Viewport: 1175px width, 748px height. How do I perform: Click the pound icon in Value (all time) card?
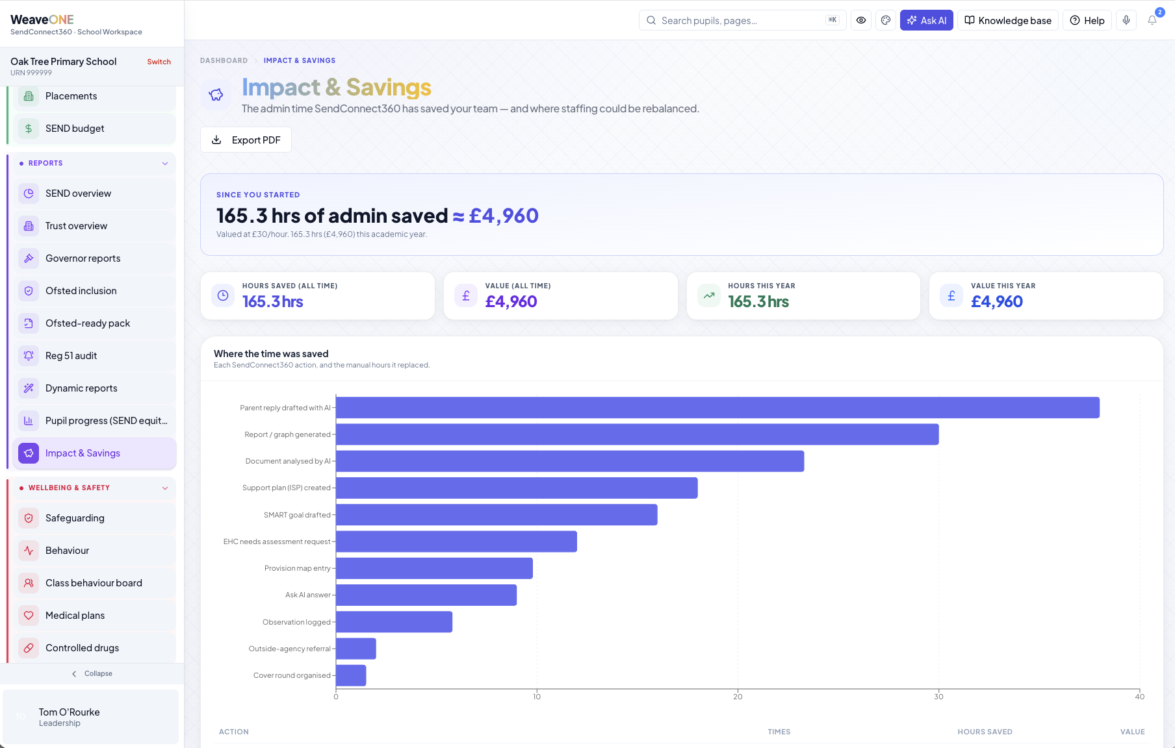click(x=466, y=295)
